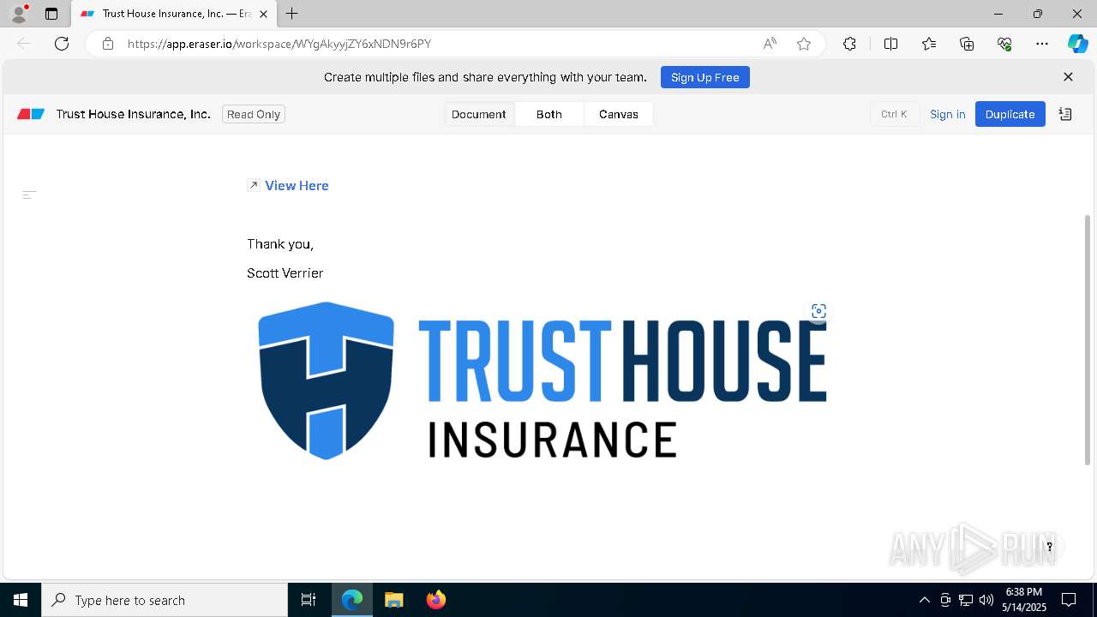Switch to the Both view tab
This screenshot has height=617, width=1097.
click(x=549, y=114)
